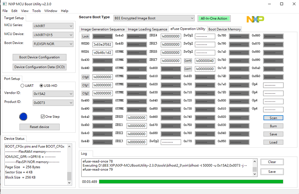Toggle the One Step checkbox
Screen dimensions: 299x194
point(43,116)
